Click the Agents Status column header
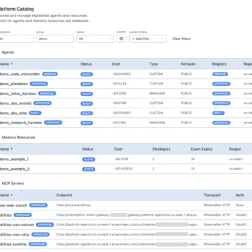The image size is (252, 252). click(86, 64)
